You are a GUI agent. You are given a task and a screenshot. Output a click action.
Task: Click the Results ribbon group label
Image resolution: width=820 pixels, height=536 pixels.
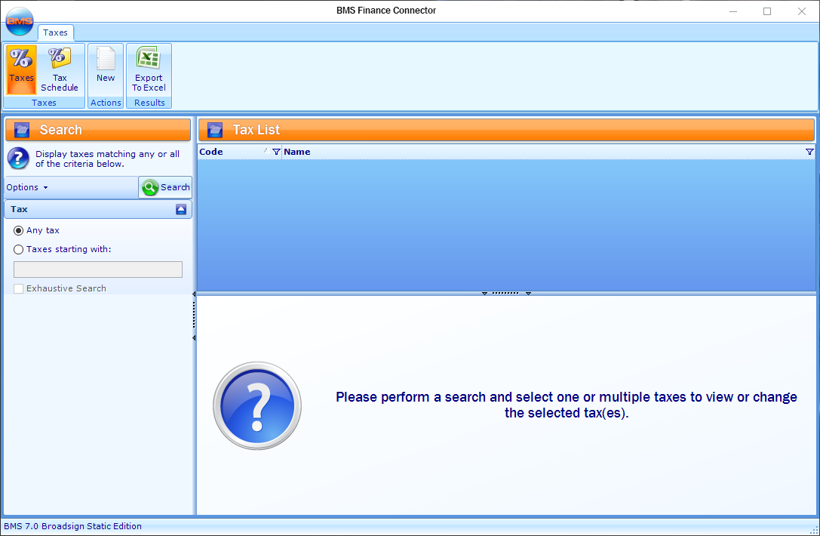149,103
